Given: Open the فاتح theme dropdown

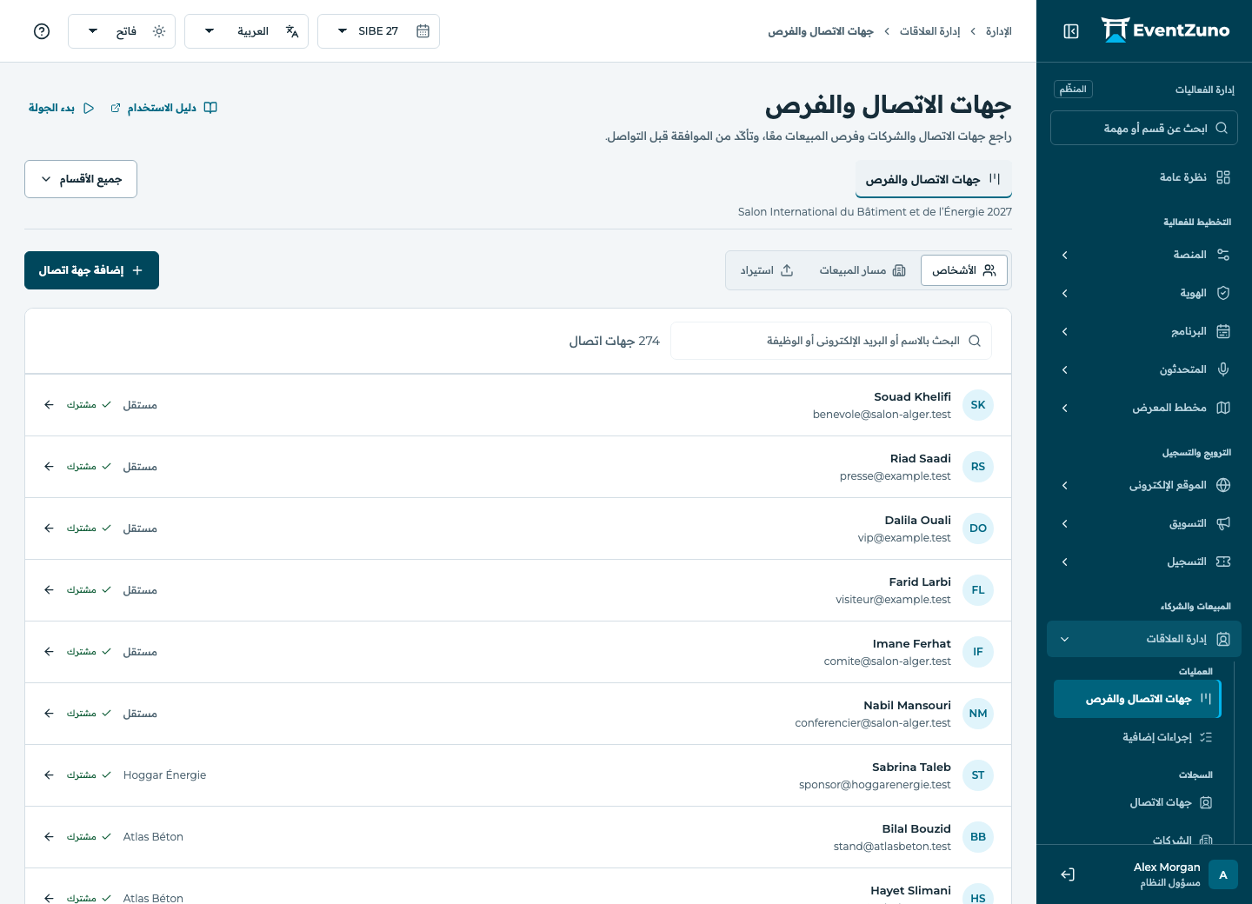Looking at the screenshot, I should click(x=122, y=31).
